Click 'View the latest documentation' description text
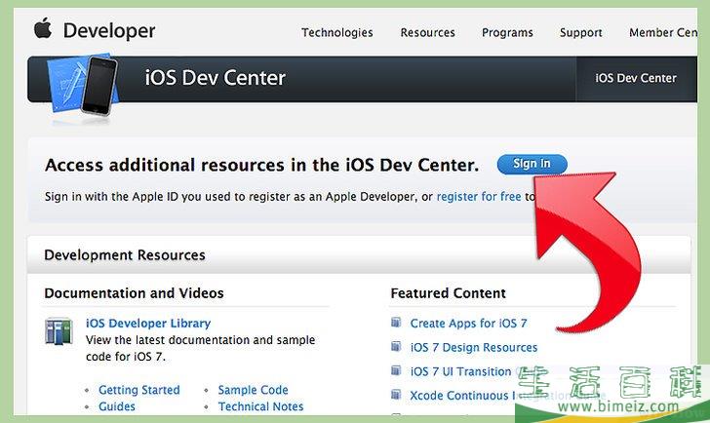 coord(200,348)
